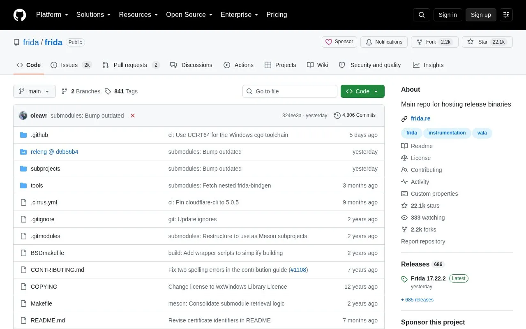Open the Security and quality tab
Viewport: 526px width, 329px height.
[x=370, y=65]
